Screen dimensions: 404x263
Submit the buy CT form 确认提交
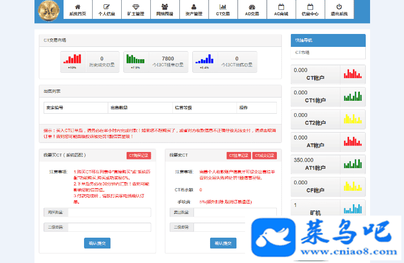click(97, 243)
